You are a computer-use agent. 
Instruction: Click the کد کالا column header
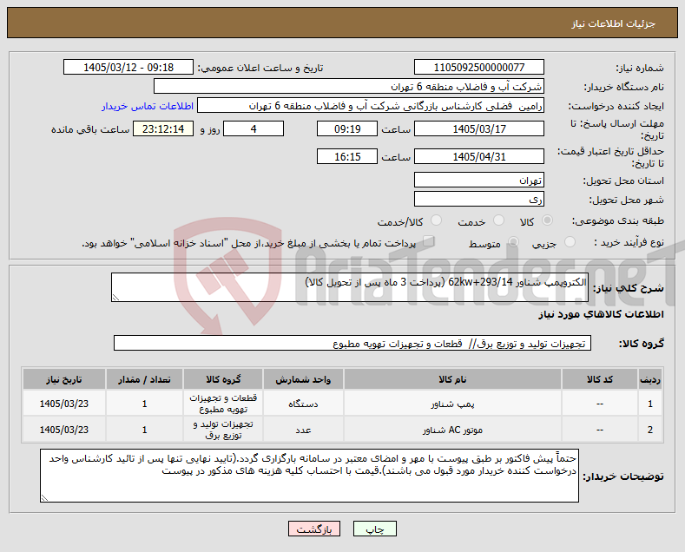599,379
